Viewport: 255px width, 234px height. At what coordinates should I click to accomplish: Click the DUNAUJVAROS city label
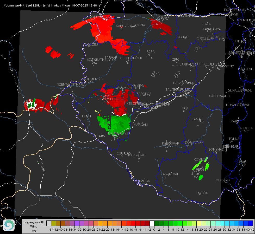(240, 91)
